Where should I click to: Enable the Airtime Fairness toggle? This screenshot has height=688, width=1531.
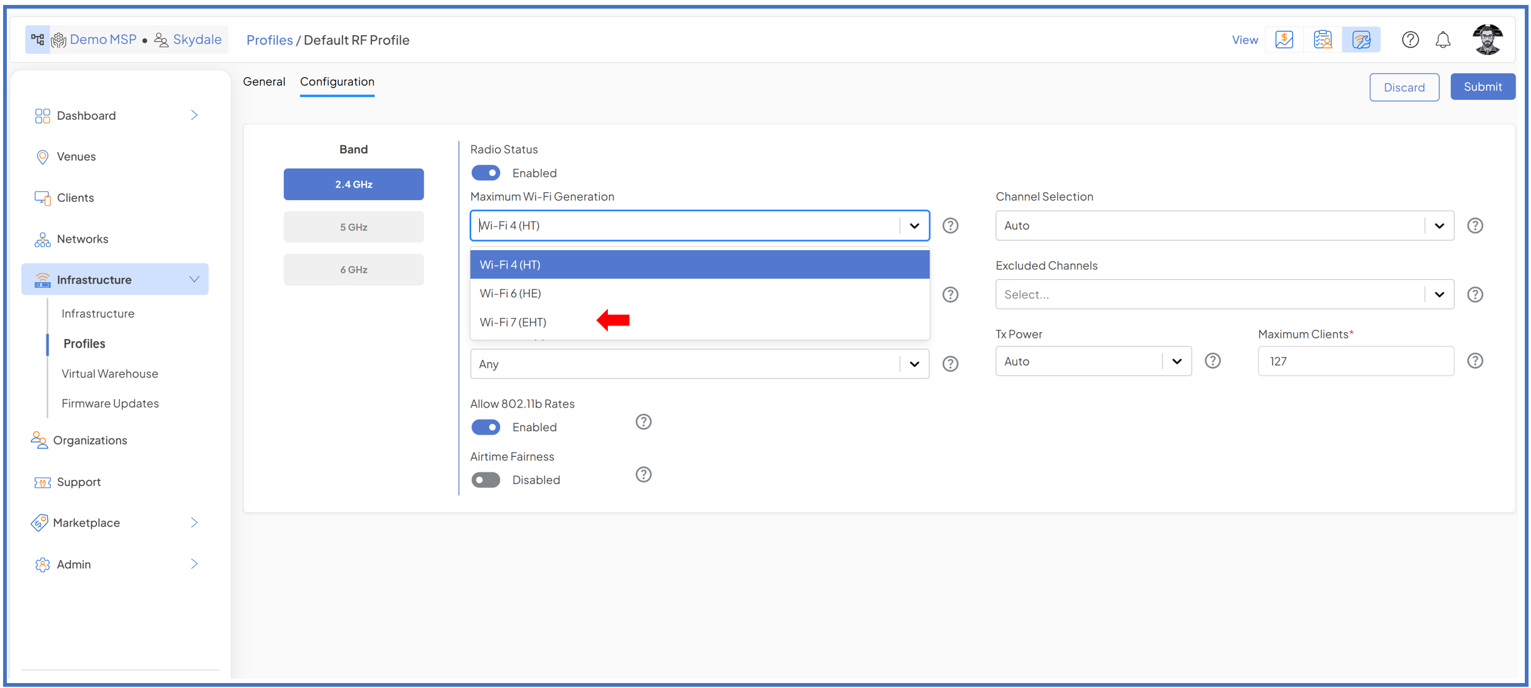click(486, 480)
